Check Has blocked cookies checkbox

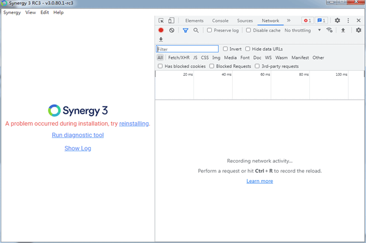click(x=160, y=66)
